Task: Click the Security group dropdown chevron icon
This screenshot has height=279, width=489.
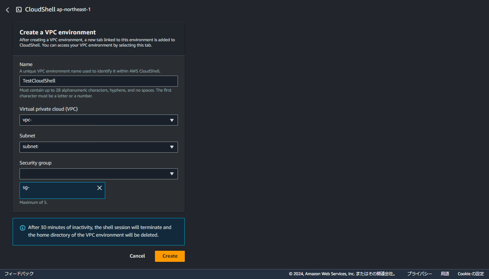Action: click(x=172, y=174)
